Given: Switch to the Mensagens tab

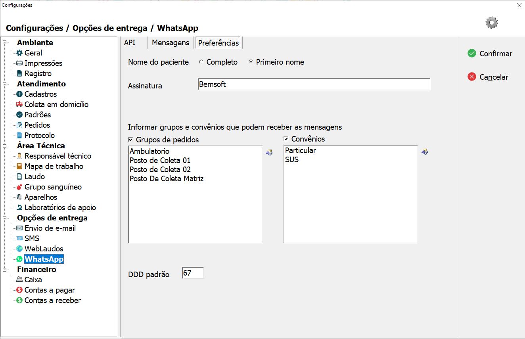Looking at the screenshot, I should pyautogui.click(x=171, y=42).
